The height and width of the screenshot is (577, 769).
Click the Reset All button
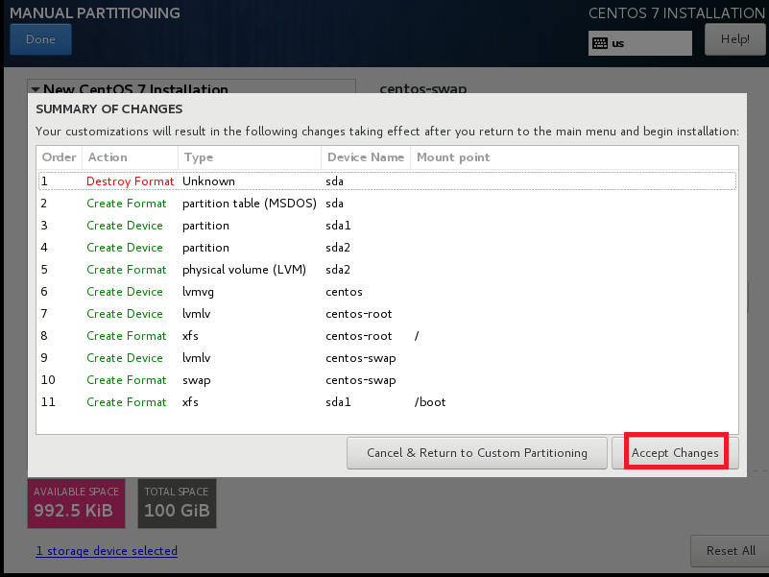[x=730, y=550]
